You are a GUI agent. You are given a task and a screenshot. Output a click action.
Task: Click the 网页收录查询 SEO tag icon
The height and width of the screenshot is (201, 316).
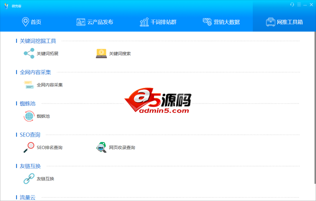click(x=101, y=147)
